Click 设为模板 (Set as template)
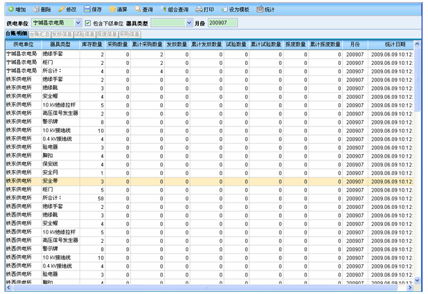This screenshot has height=294, width=428. (x=225, y=10)
